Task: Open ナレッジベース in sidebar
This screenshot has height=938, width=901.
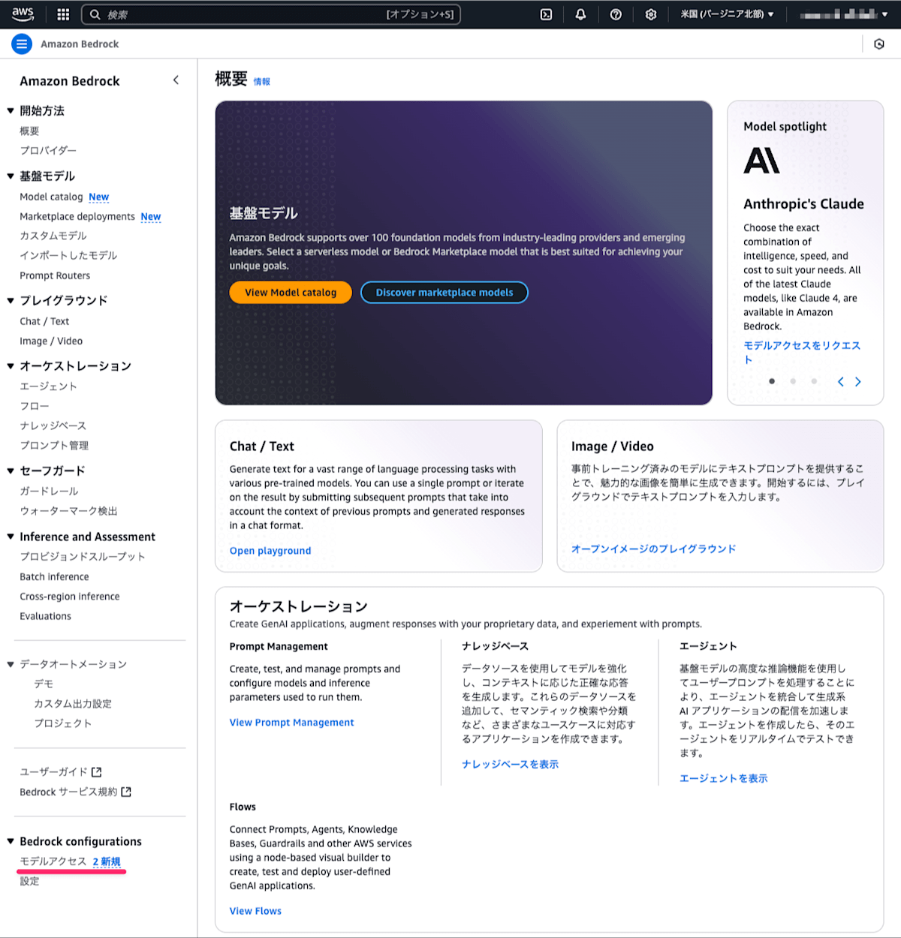Action: click(x=53, y=425)
